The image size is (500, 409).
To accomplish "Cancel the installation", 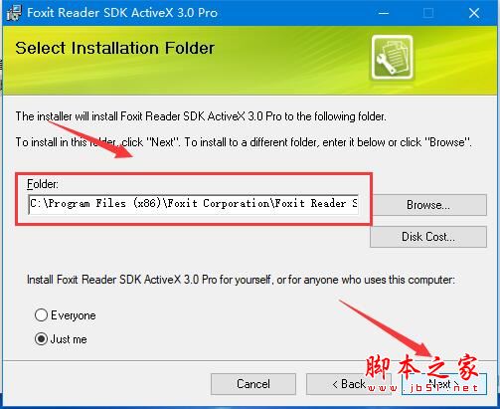I will coord(253,384).
